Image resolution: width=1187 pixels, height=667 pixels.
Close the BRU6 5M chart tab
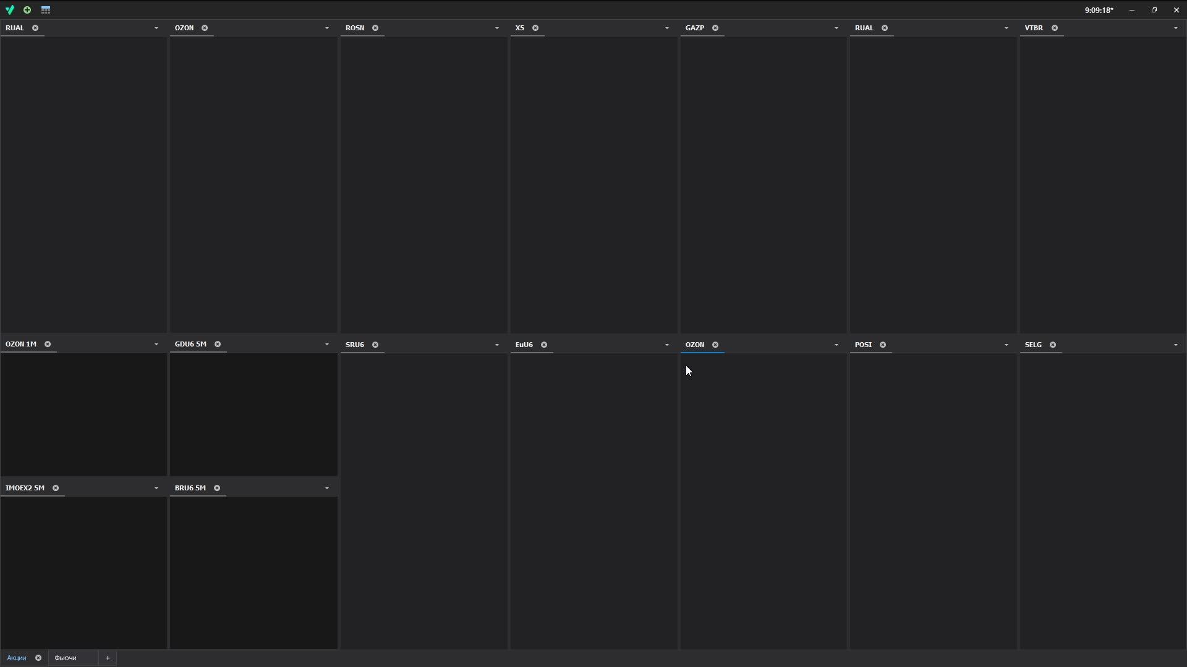(217, 488)
